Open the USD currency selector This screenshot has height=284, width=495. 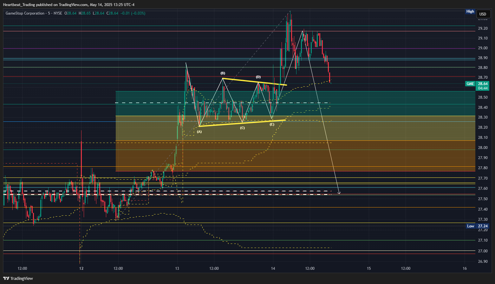tap(483, 14)
